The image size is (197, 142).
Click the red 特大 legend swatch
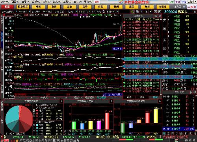point(37,111)
